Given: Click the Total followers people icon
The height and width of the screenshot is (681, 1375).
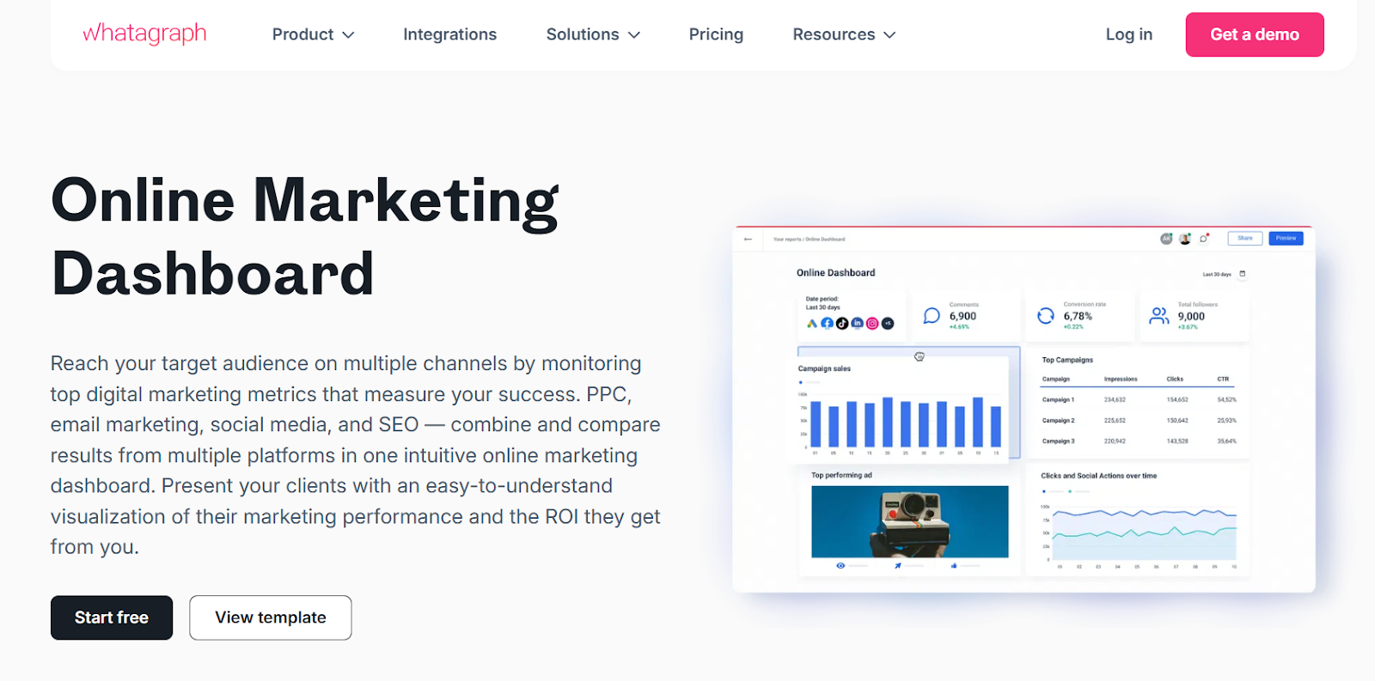Looking at the screenshot, I should 1159,316.
